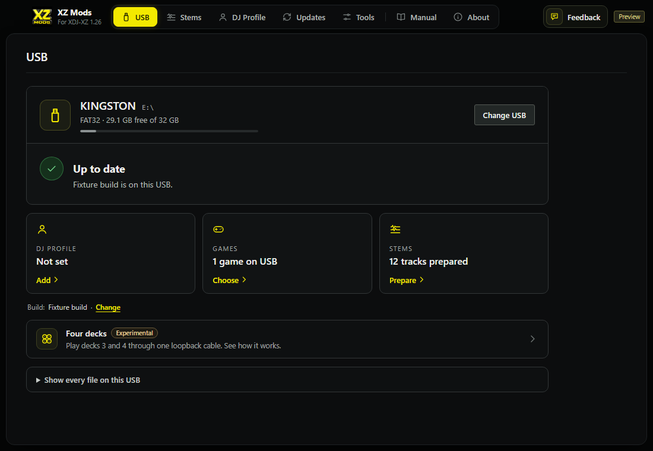
Task: Click the '12 tracks prepared' text
Action: coord(429,262)
